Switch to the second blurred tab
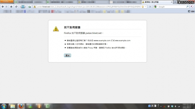 click(x=62, y=2)
